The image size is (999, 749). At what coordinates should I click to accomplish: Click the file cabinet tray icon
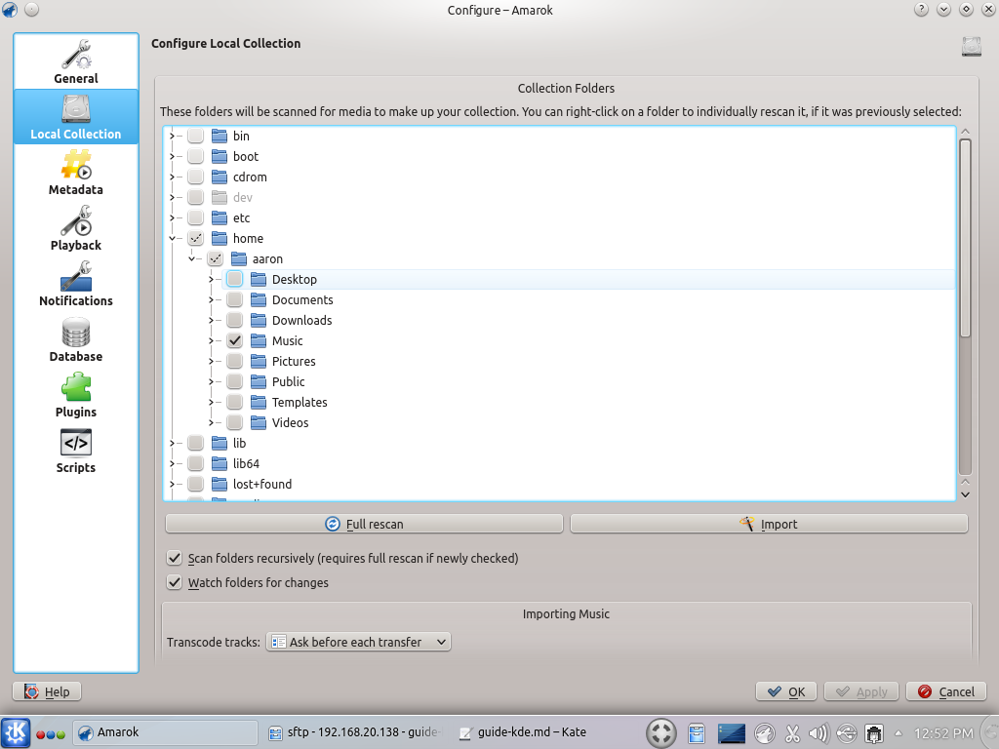(x=697, y=733)
